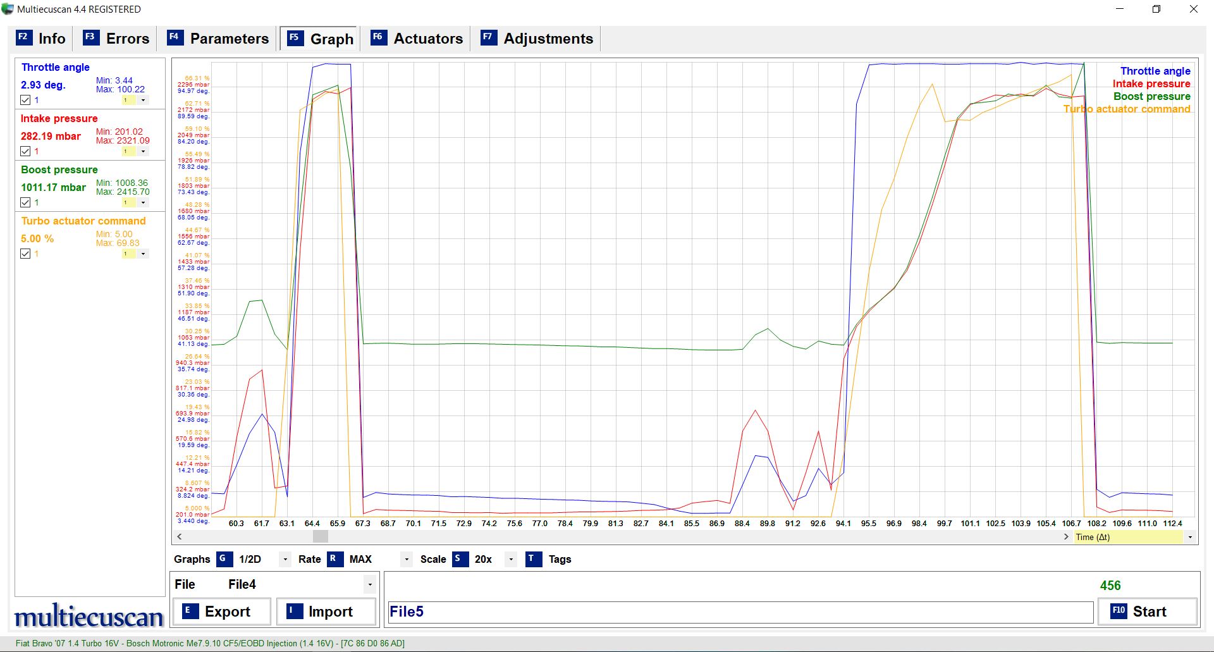Expand the File4 file selector dropdown
The height and width of the screenshot is (652, 1214).
coord(370,584)
